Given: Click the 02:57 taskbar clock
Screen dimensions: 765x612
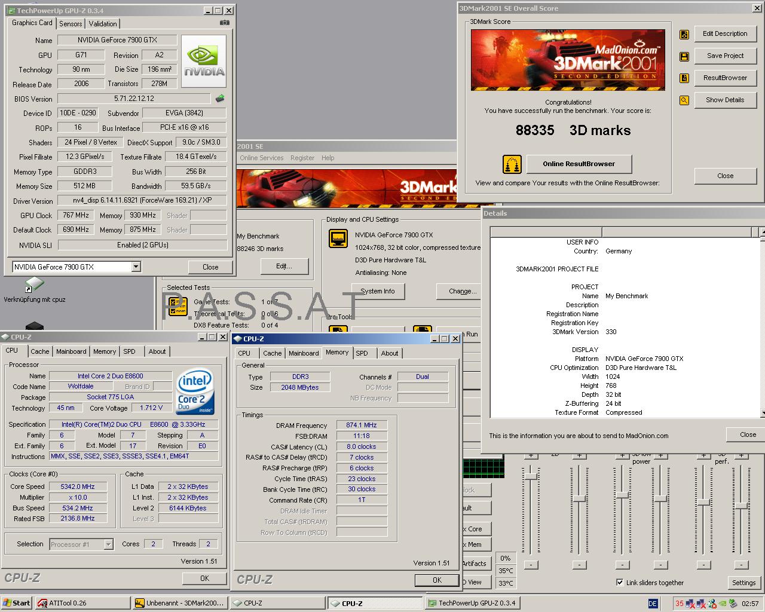Looking at the screenshot, I should pyautogui.click(x=751, y=604).
